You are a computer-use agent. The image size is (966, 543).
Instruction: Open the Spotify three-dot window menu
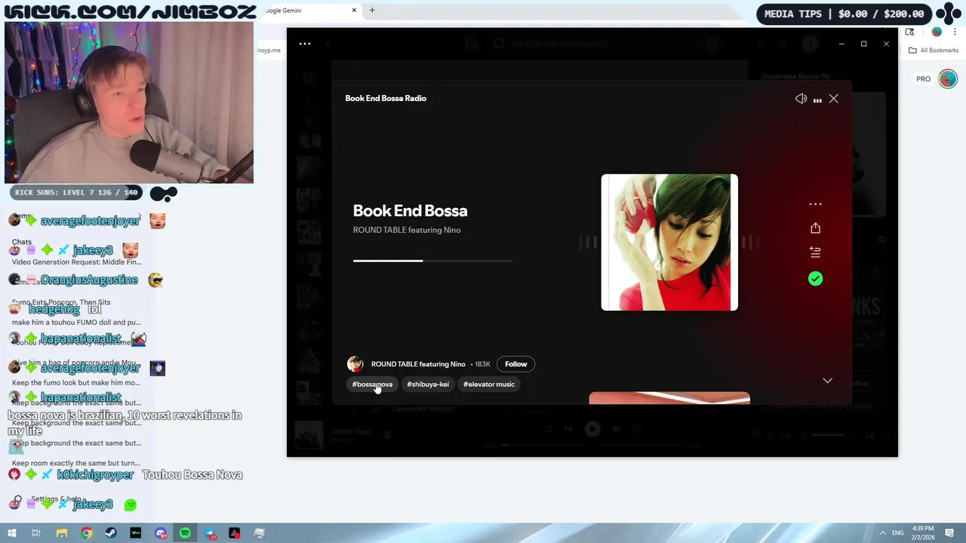(305, 44)
